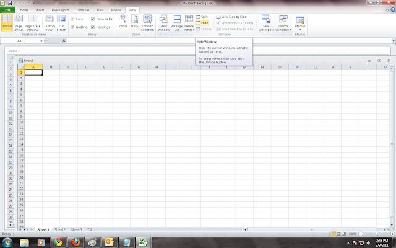Select column M header in Book2
Image resolution: width=396 pixels, height=248 pixels.
[244, 67]
